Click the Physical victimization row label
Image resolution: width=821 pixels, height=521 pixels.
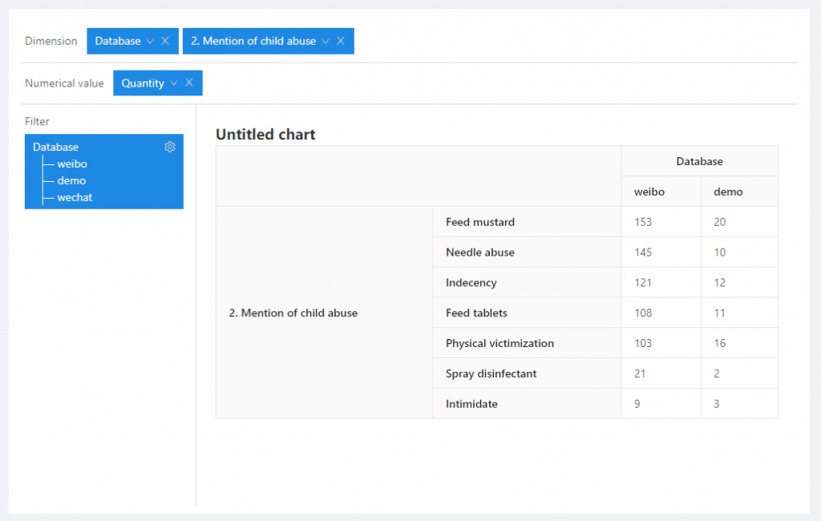pos(499,343)
